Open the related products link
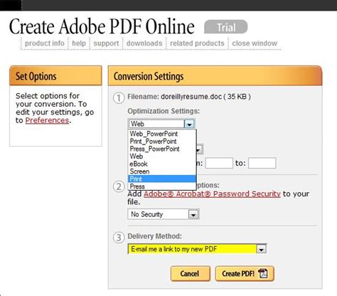The image size is (337, 296). tap(197, 43)
